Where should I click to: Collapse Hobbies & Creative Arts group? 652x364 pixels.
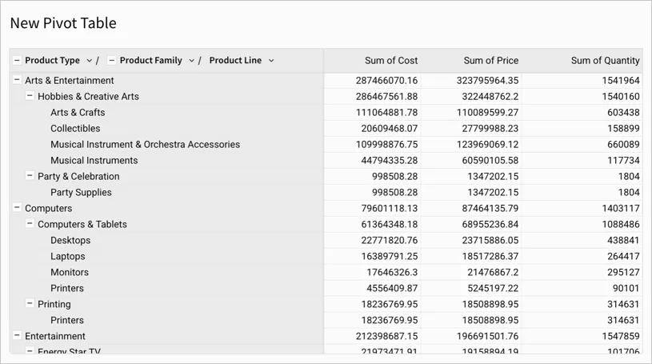(x=30, y=96)
